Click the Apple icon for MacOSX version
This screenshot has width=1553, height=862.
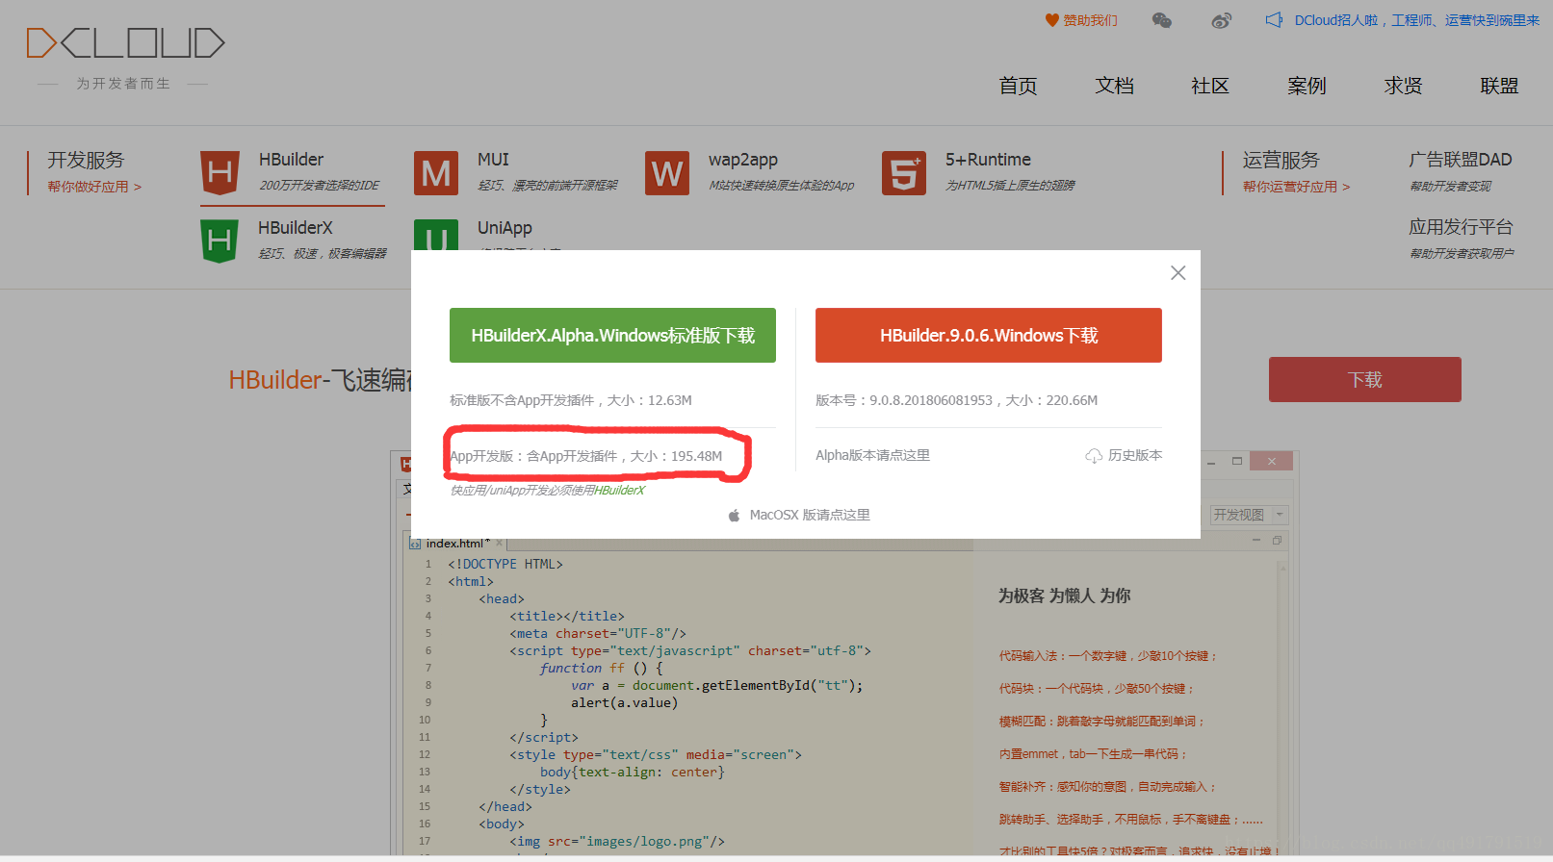[x=734, y=516]
